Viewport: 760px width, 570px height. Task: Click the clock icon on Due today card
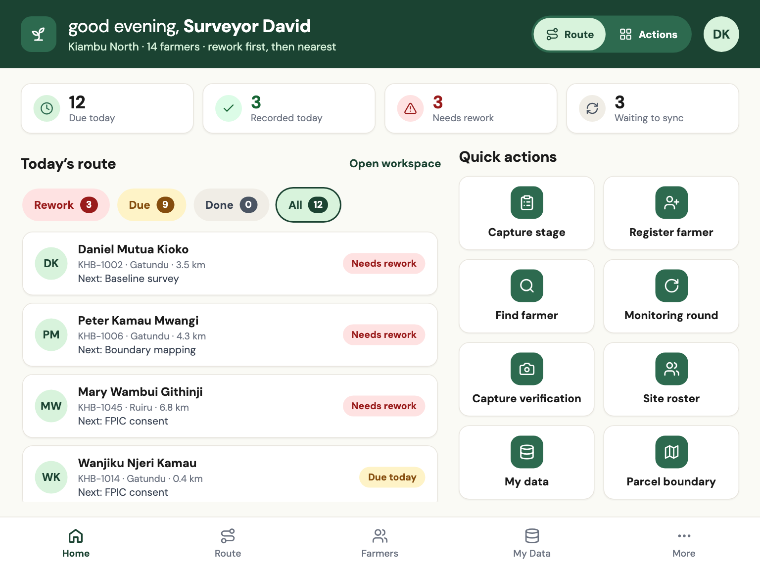pos(47,108)
